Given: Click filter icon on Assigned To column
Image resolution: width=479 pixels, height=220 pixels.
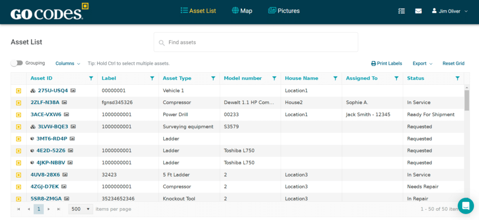Looking at the screenshot, I should (x=396, y=78).
